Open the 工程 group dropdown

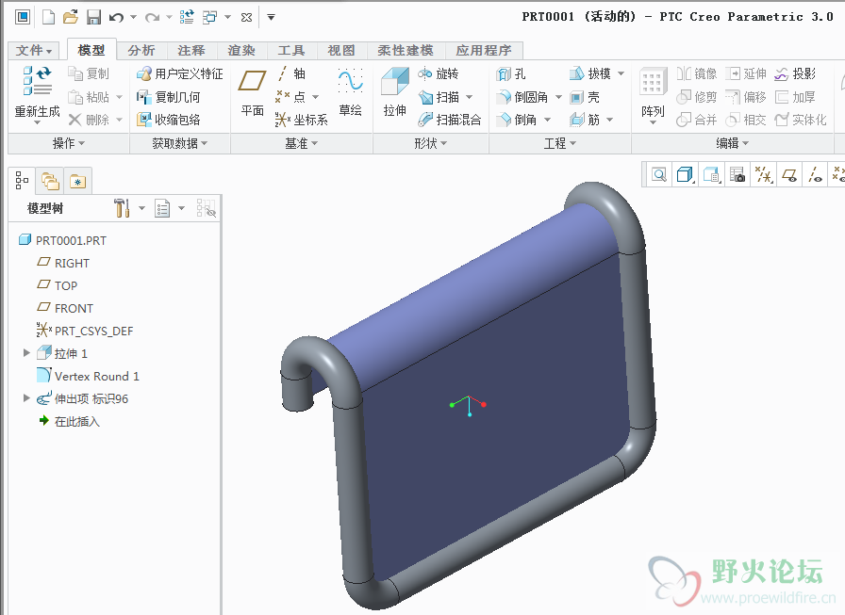point(560,143)
